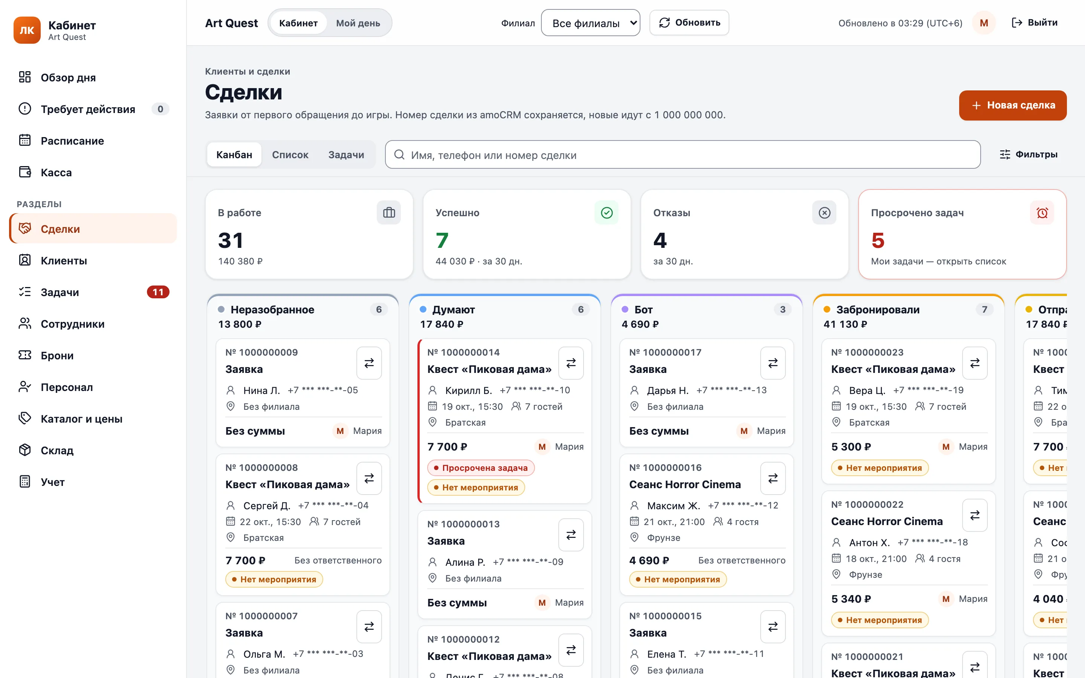
Task: Open deal title Сеанс Horror Cinema № 1000000016
Action: tap(685, 484)
